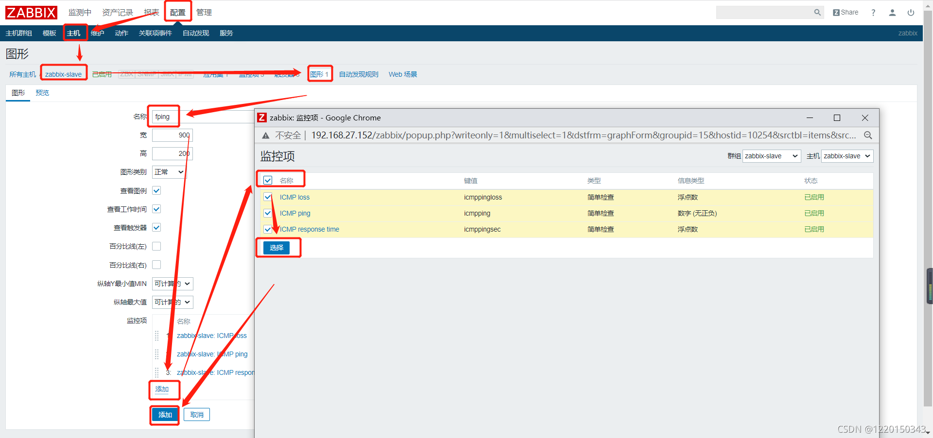Go to 主机群组 submenu
This screenshot has width=933, height=438.
pyautogui.click(x=19, y=33)
